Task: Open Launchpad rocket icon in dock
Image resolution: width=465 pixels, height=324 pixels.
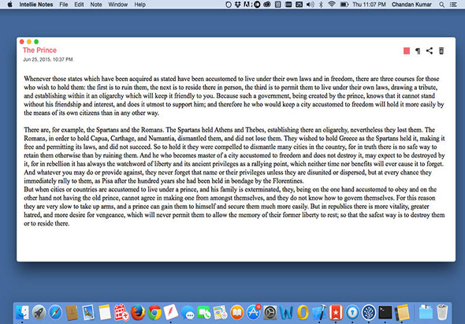Action: pos(39,312)
